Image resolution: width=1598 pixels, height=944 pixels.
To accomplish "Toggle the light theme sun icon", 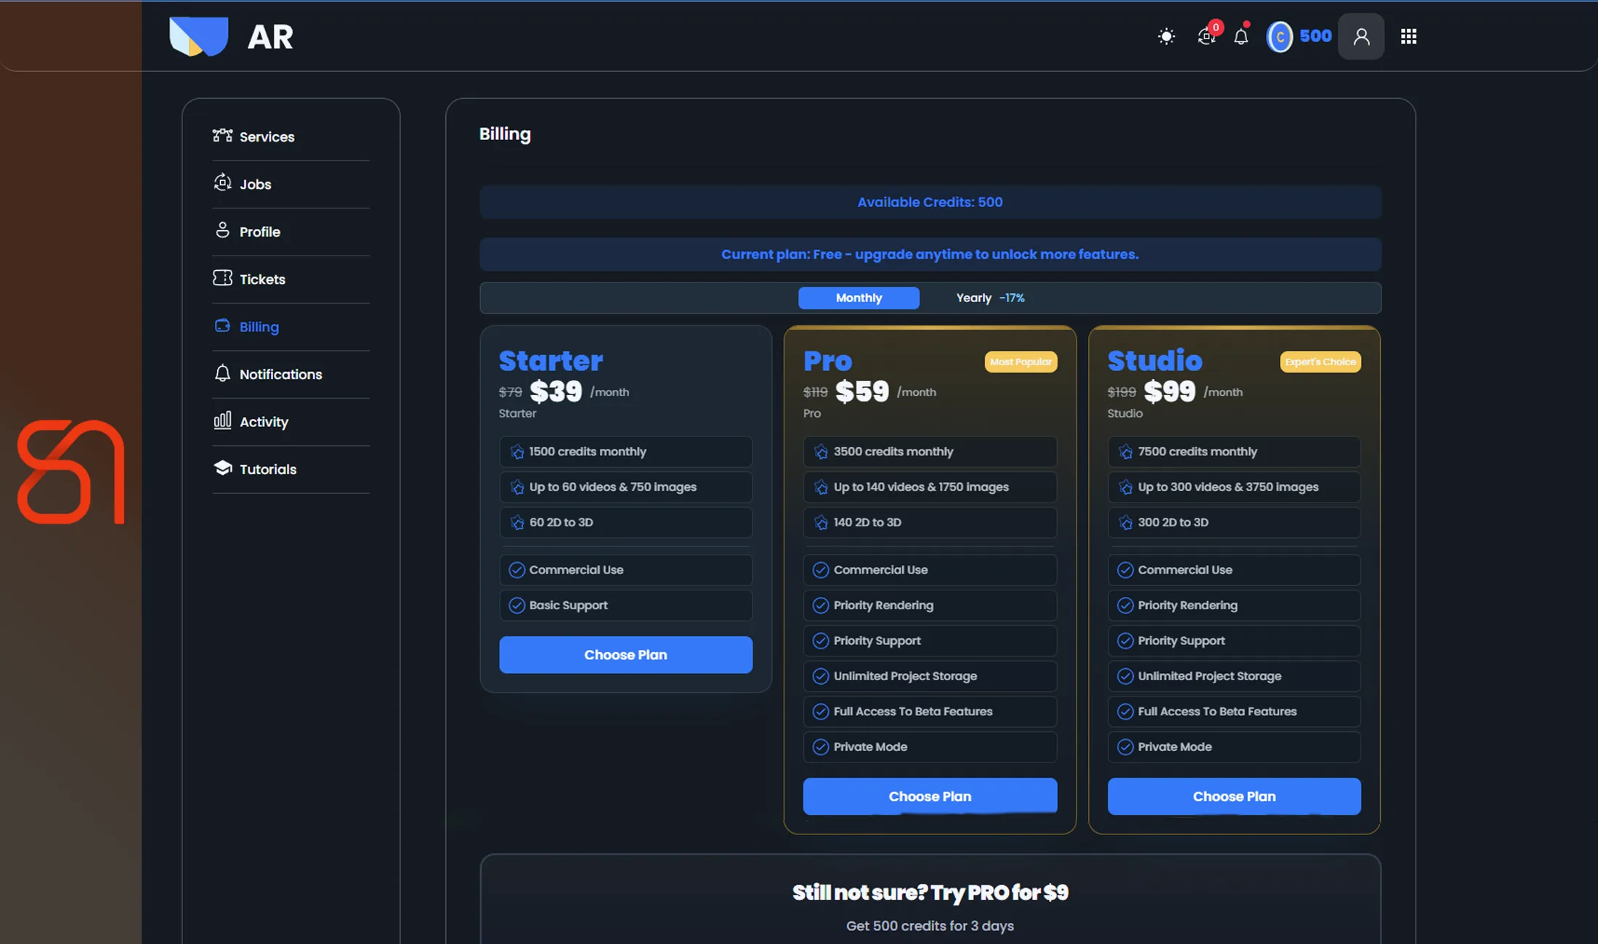I will coord(1166,36).
